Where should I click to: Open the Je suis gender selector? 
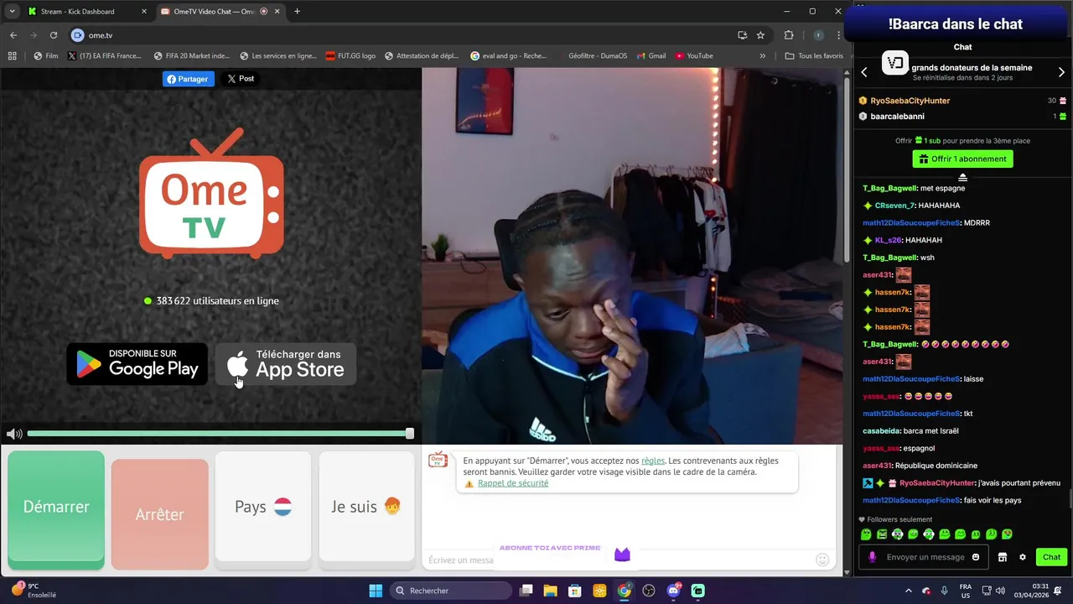366,507
